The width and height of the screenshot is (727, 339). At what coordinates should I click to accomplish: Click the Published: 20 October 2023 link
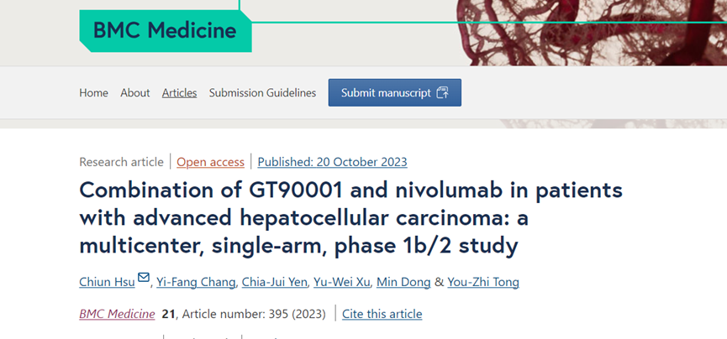click(x=332, y=162)
